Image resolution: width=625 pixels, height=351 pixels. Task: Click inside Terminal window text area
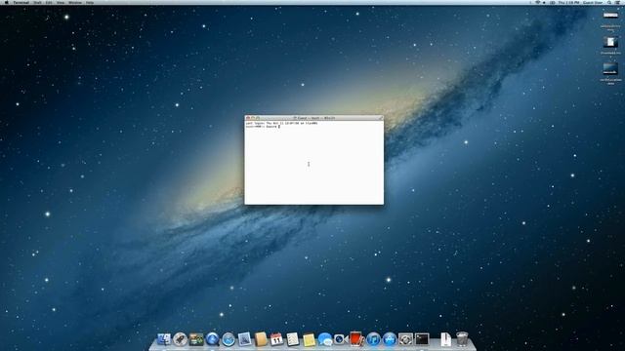pos(314,163)
